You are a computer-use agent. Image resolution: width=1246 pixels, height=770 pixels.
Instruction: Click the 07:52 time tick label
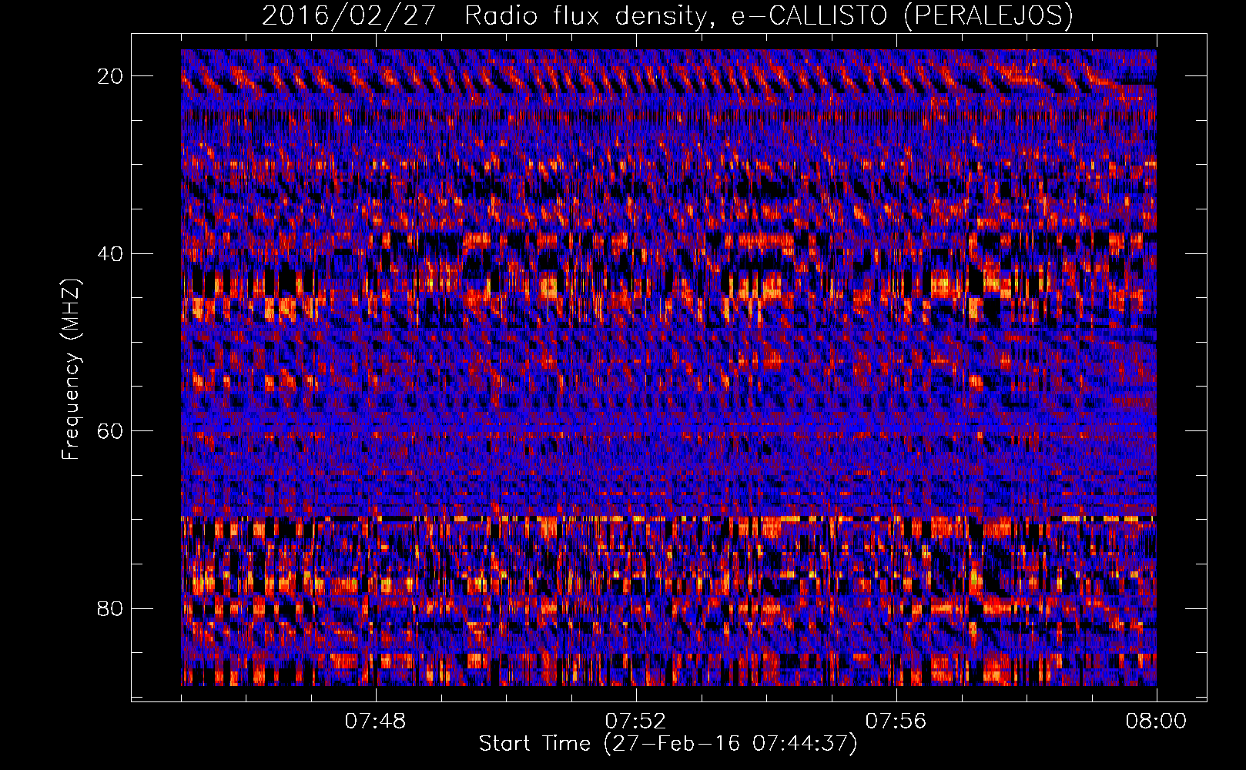click(635, 721)
